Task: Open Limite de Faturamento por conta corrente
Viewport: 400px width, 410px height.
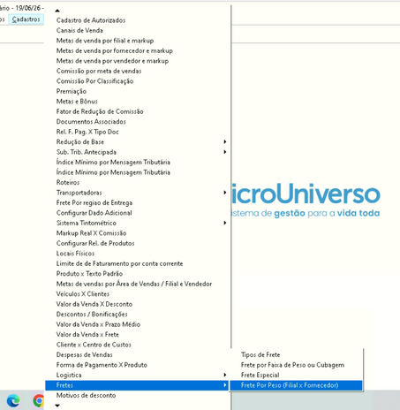Action: pos(137,263)
